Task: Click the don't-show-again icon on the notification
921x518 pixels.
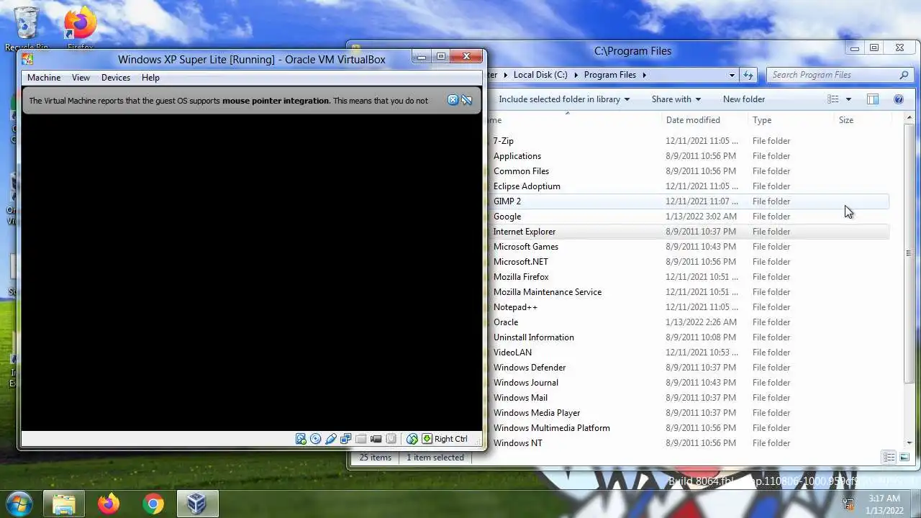Action: pyautogui.click(x=466, y=100)
